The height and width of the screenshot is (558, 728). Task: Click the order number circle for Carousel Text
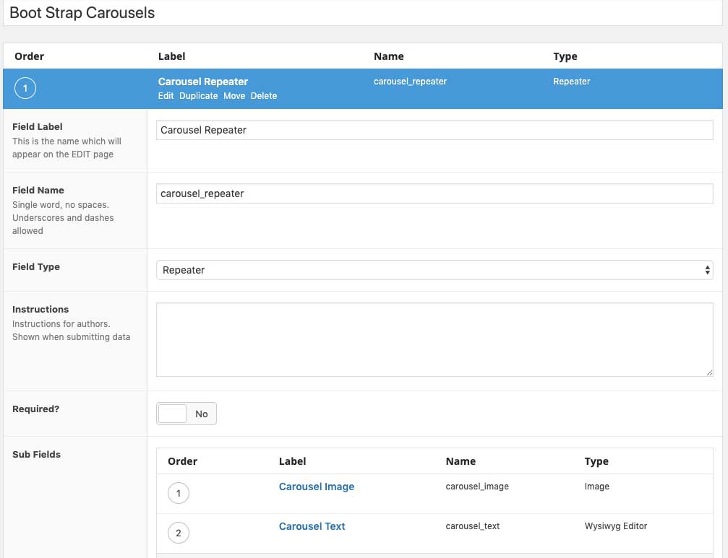tap(178, 533)
